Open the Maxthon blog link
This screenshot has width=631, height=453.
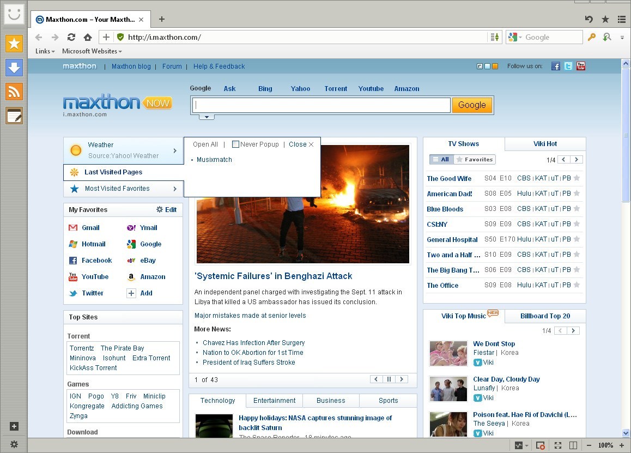(131, 66)
